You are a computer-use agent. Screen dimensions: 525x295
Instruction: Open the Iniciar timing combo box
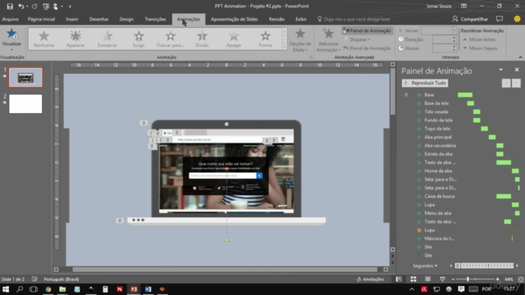pos(439,30)
